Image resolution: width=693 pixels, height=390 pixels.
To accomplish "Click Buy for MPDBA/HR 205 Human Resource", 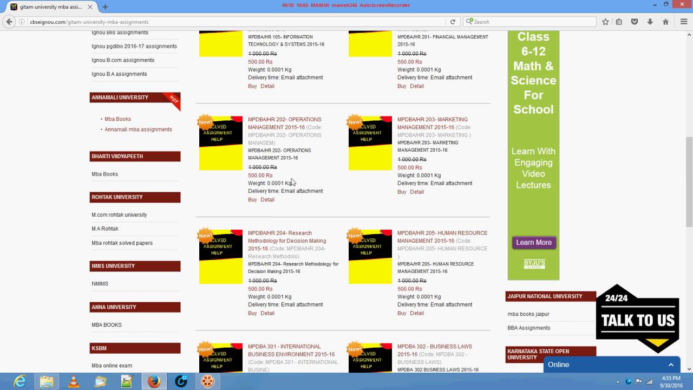I will [x=402, y=313].
